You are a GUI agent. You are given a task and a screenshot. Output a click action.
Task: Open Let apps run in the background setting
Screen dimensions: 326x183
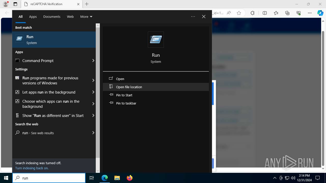pos(51,92)
